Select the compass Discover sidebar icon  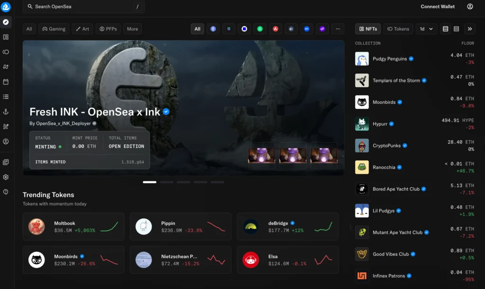click(x=6, y=22)
